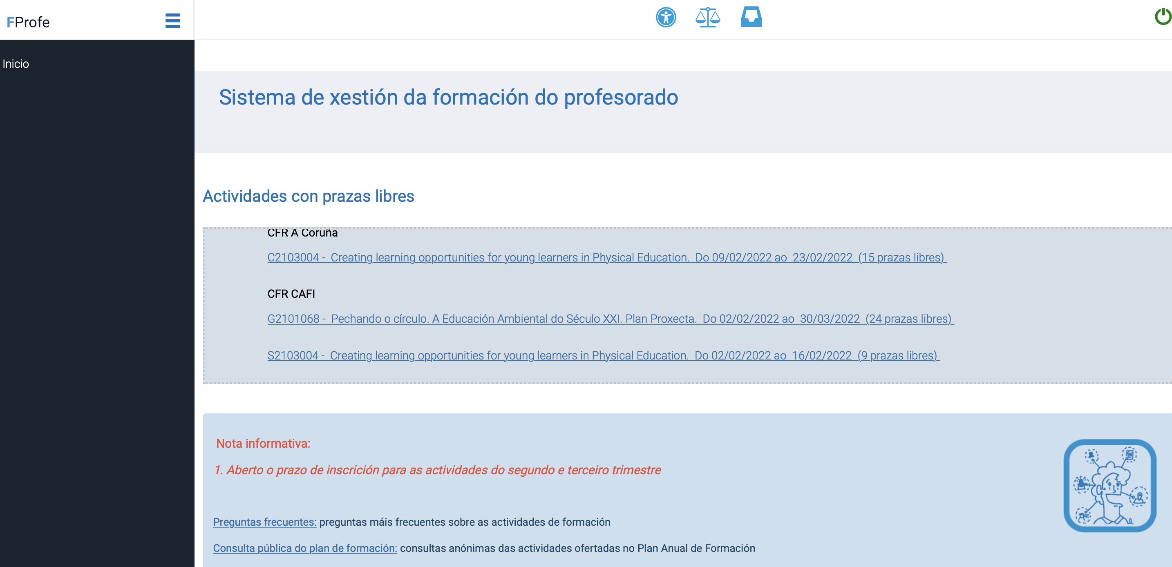This screenshot has width=1172, height=567.
Task: Click the red Aberto o prazo de inscrición notice
Action: click(437, 470)
